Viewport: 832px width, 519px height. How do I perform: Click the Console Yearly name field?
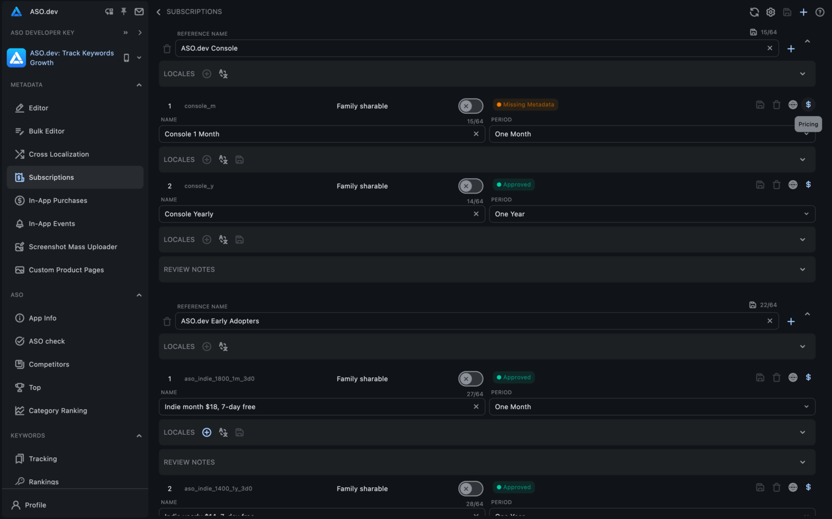tap(315, 214)
